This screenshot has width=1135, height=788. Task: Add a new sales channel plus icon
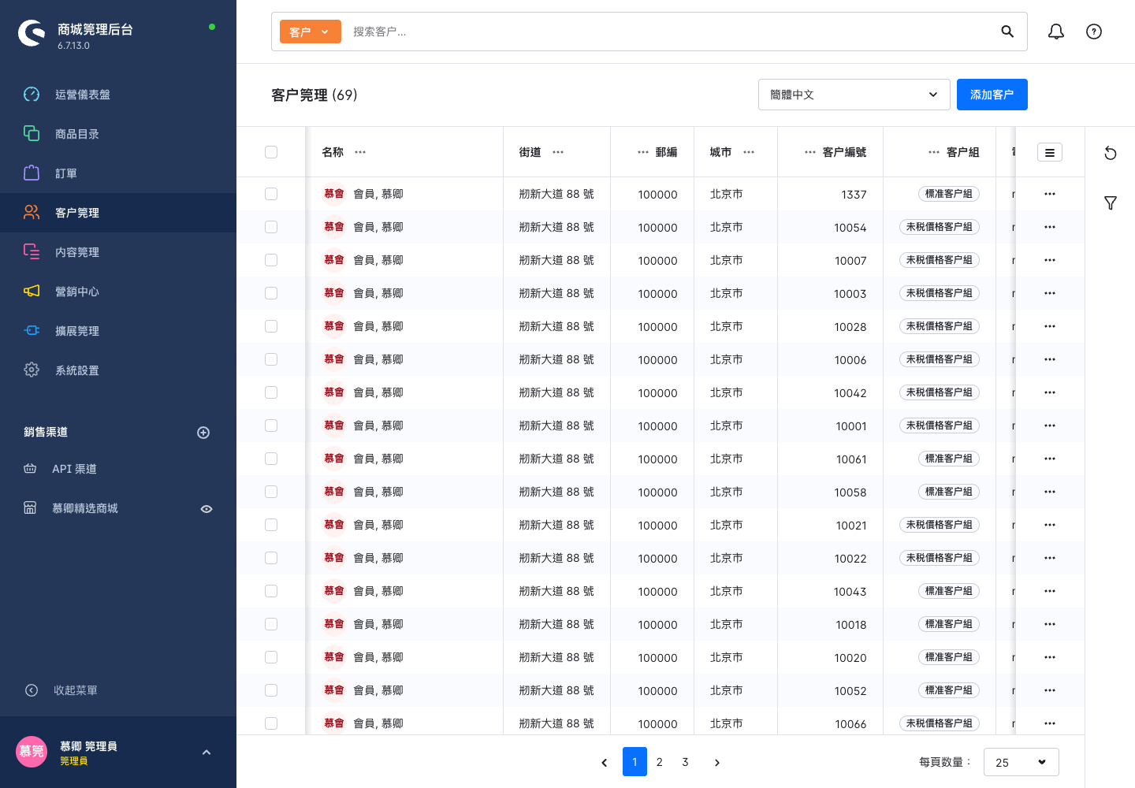203,433
